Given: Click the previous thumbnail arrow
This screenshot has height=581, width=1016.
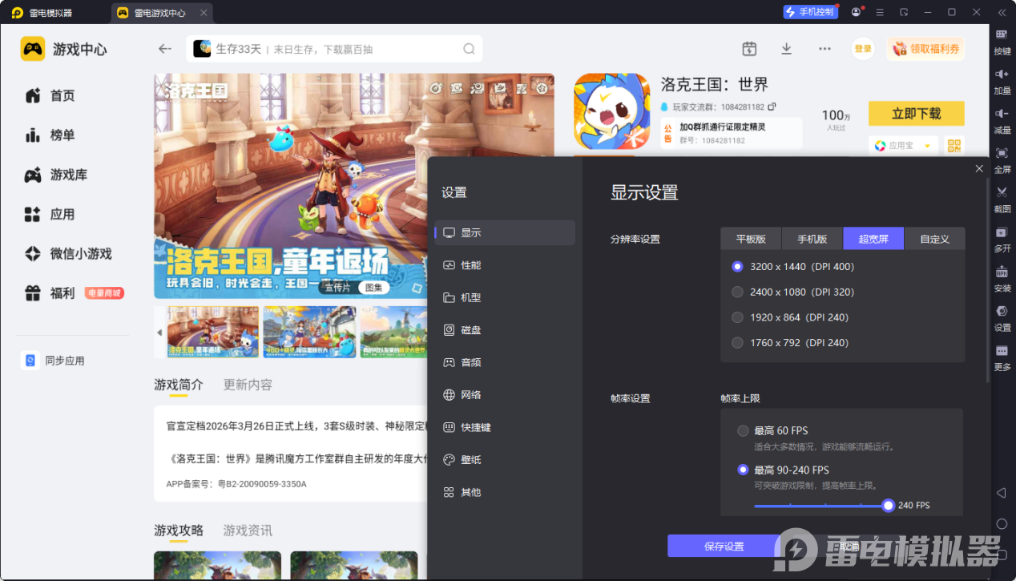Looking at the screenshot, I should point(159,332).
